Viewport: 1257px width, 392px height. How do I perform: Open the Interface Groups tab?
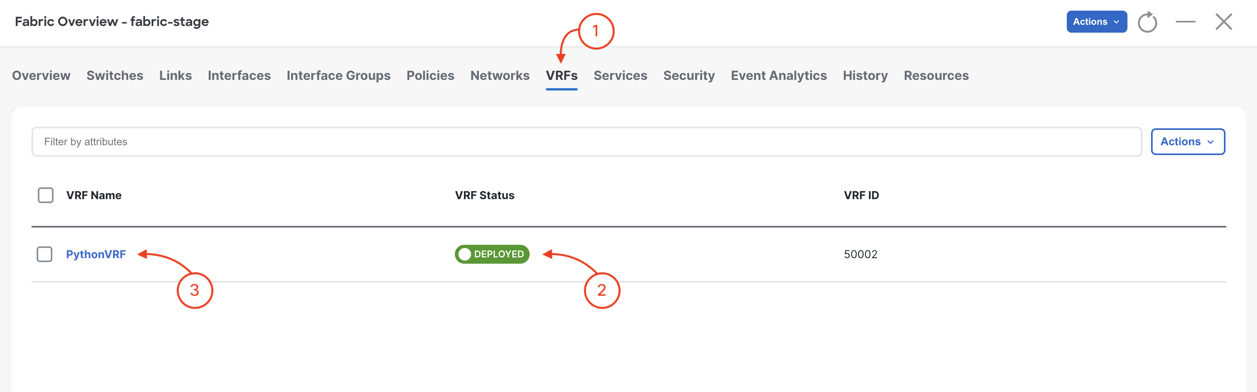click(x=338, y=76)
